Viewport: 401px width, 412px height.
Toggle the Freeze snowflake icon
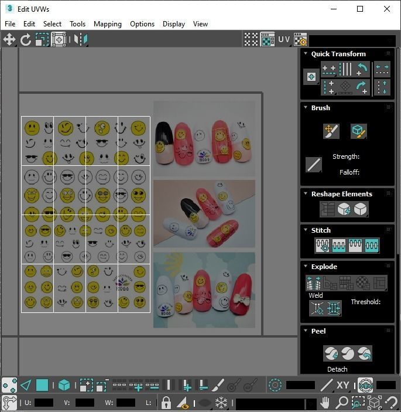[x=221, y=402]
